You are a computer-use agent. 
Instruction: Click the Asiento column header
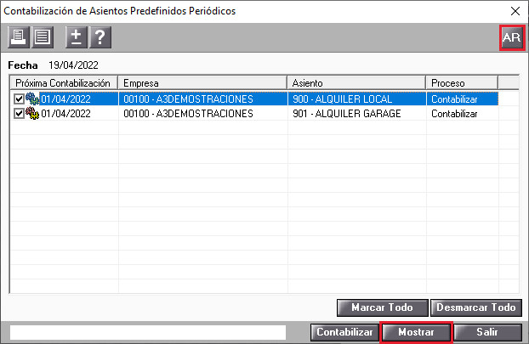tap(356, 83)
